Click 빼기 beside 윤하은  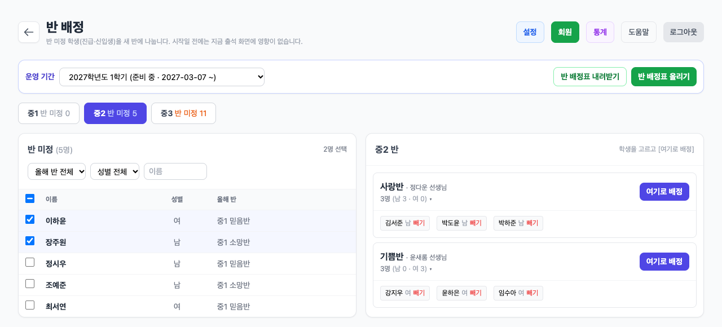pos(476,293)
